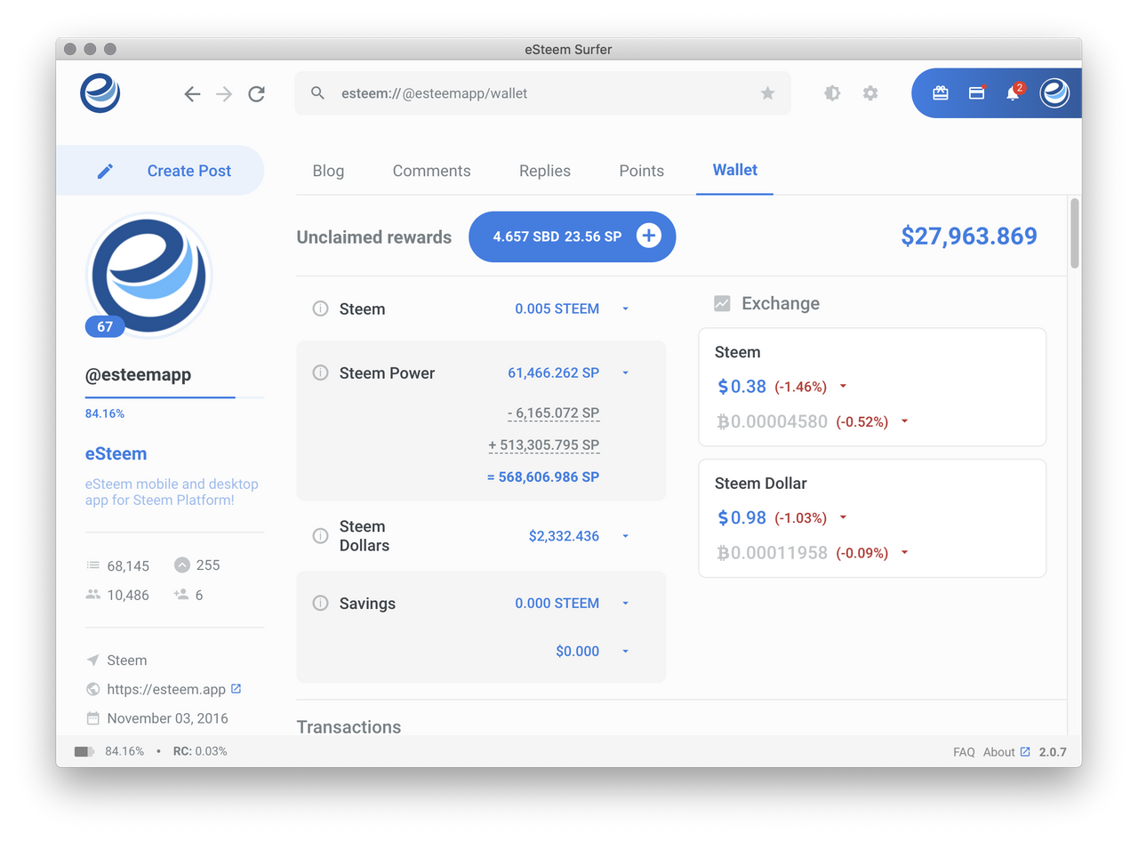Go forward with the right arrow
Screen dimensions: 1138x841
click(x=224, y=93)
